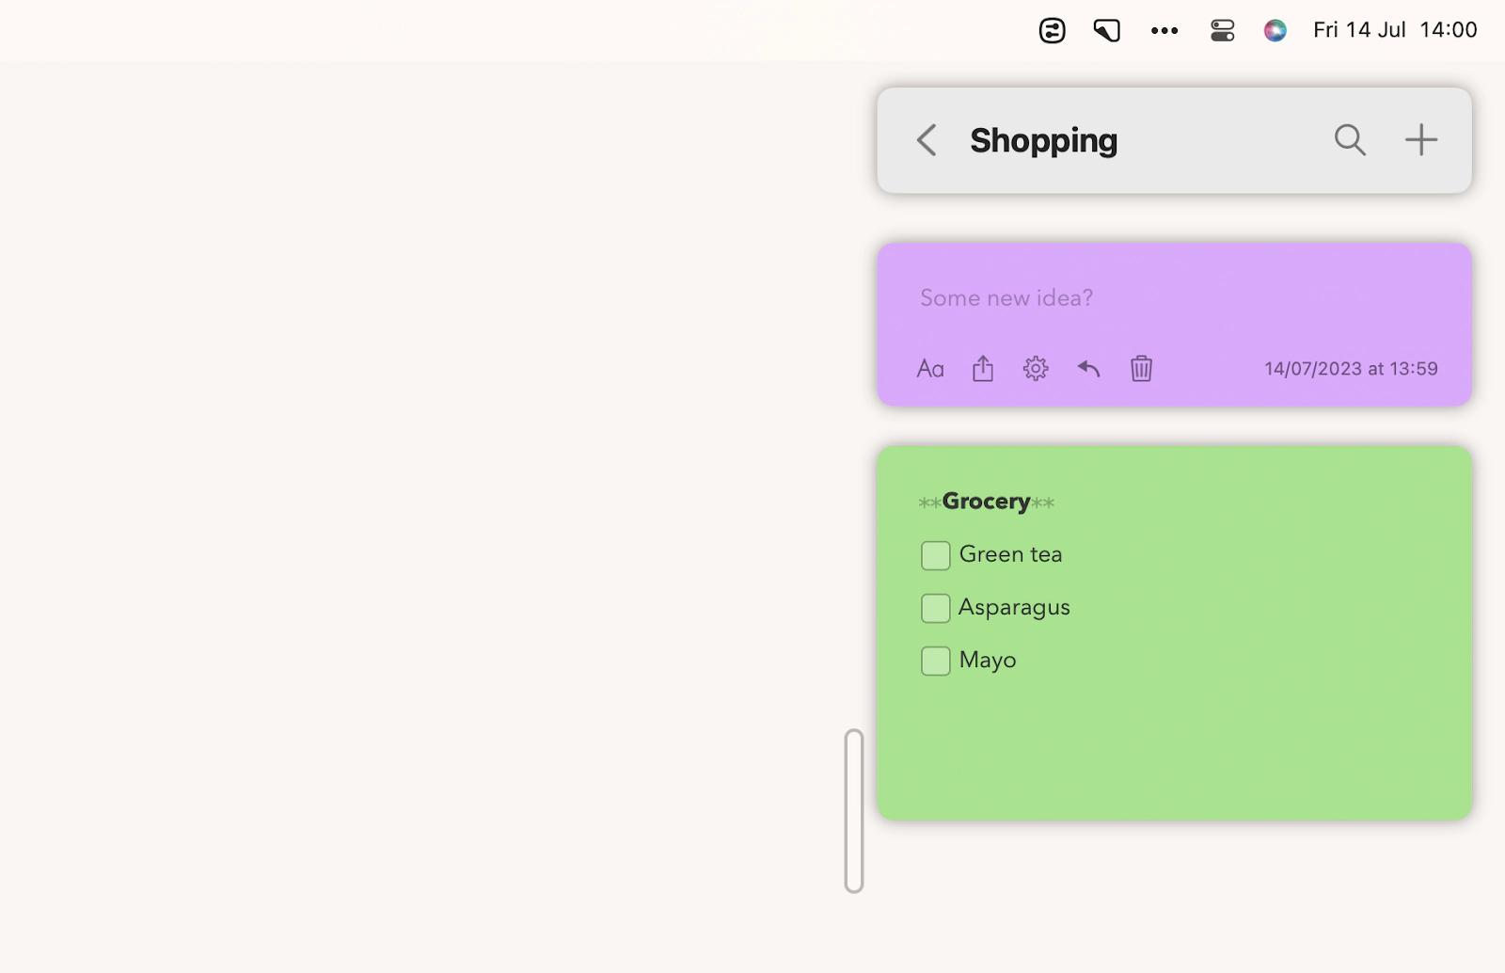The height and width of the screenshot is (973, 1505).
Task: Open the purple note settings gear
Action: pyautogui.click(x=1036, y=369)
